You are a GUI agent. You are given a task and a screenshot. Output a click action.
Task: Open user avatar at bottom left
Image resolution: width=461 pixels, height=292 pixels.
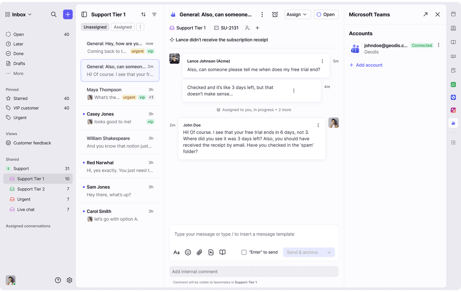click(10, 280)
